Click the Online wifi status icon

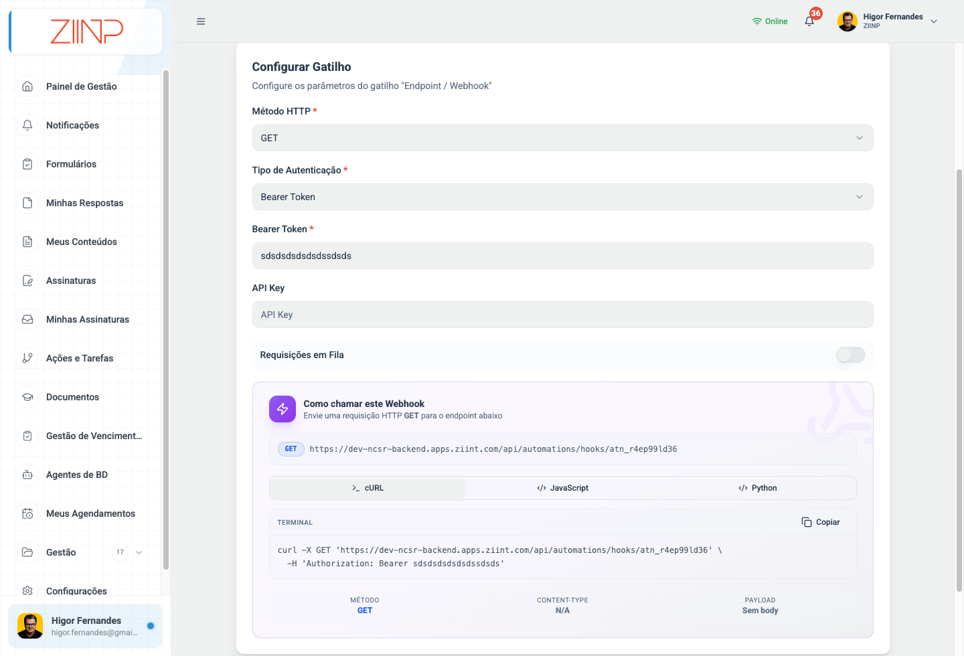click(757, 21)
